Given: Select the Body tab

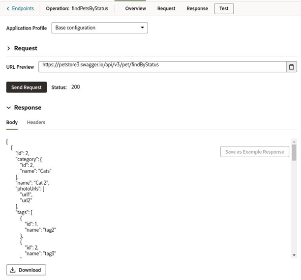Looking at the screenshot, I should 12,122.
